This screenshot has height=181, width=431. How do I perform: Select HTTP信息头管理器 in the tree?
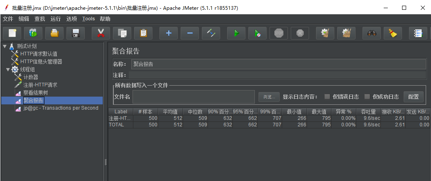[x=41, y=62]
